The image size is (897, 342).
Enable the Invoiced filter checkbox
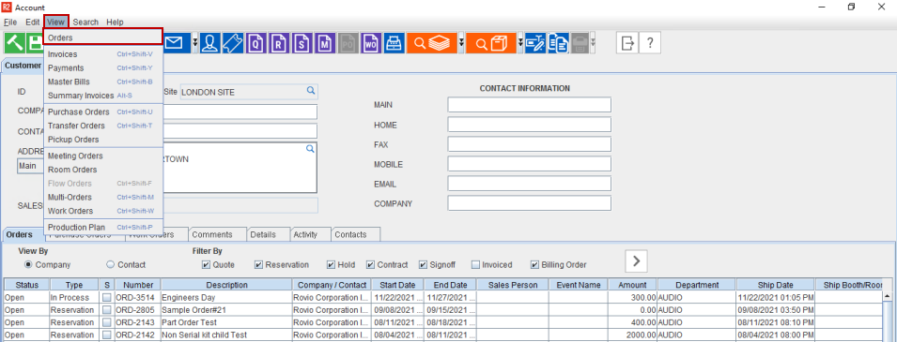click(475, 265)
